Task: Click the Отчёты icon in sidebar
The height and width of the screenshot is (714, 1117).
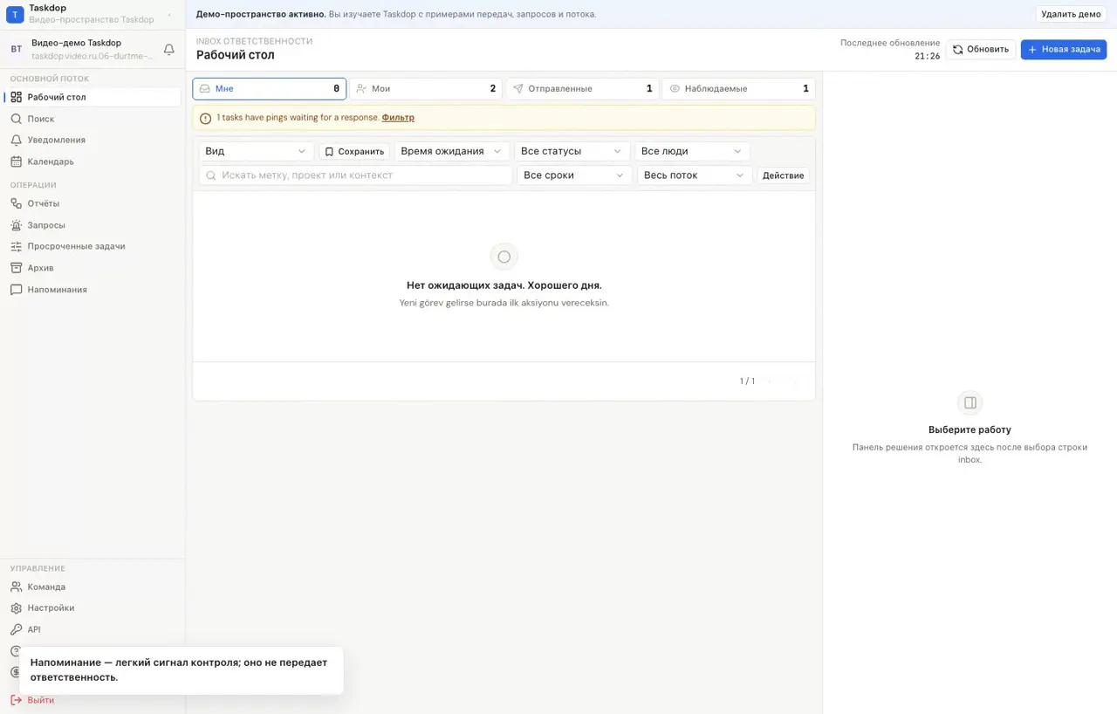Action: pos(16,203)
